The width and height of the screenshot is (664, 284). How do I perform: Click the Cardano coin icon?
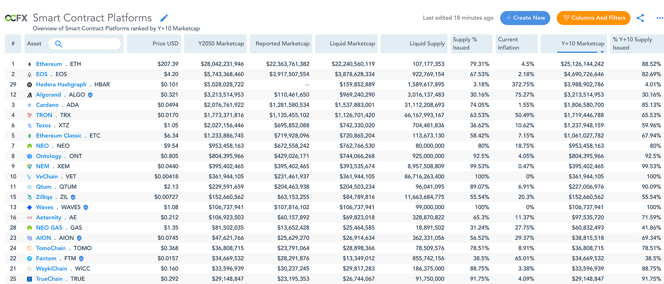pos(30,105)
